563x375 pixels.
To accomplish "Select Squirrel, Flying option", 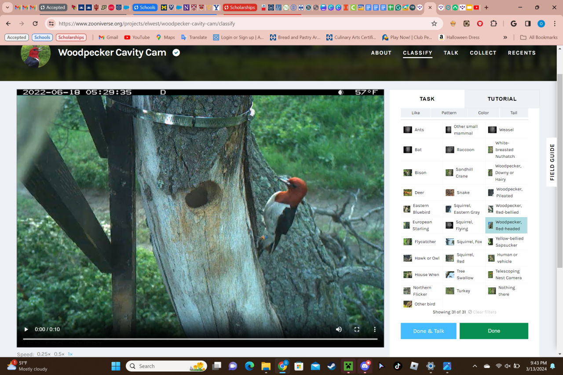I will [464, 226].
